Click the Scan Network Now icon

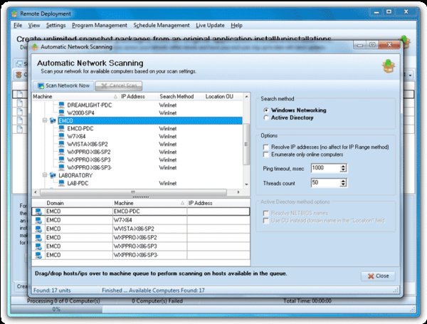pos(41,85)
